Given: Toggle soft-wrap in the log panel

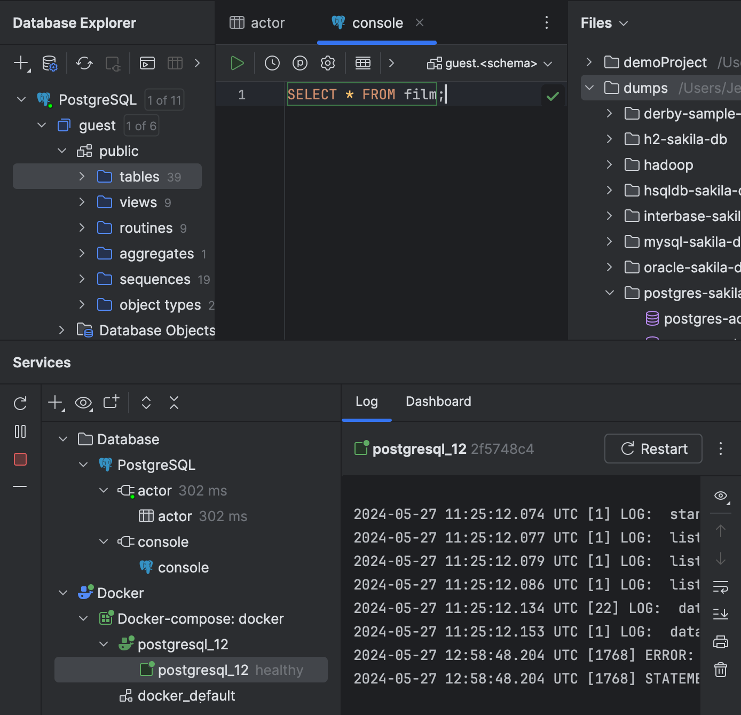Looking at the screenshot, I should (720, 587).
